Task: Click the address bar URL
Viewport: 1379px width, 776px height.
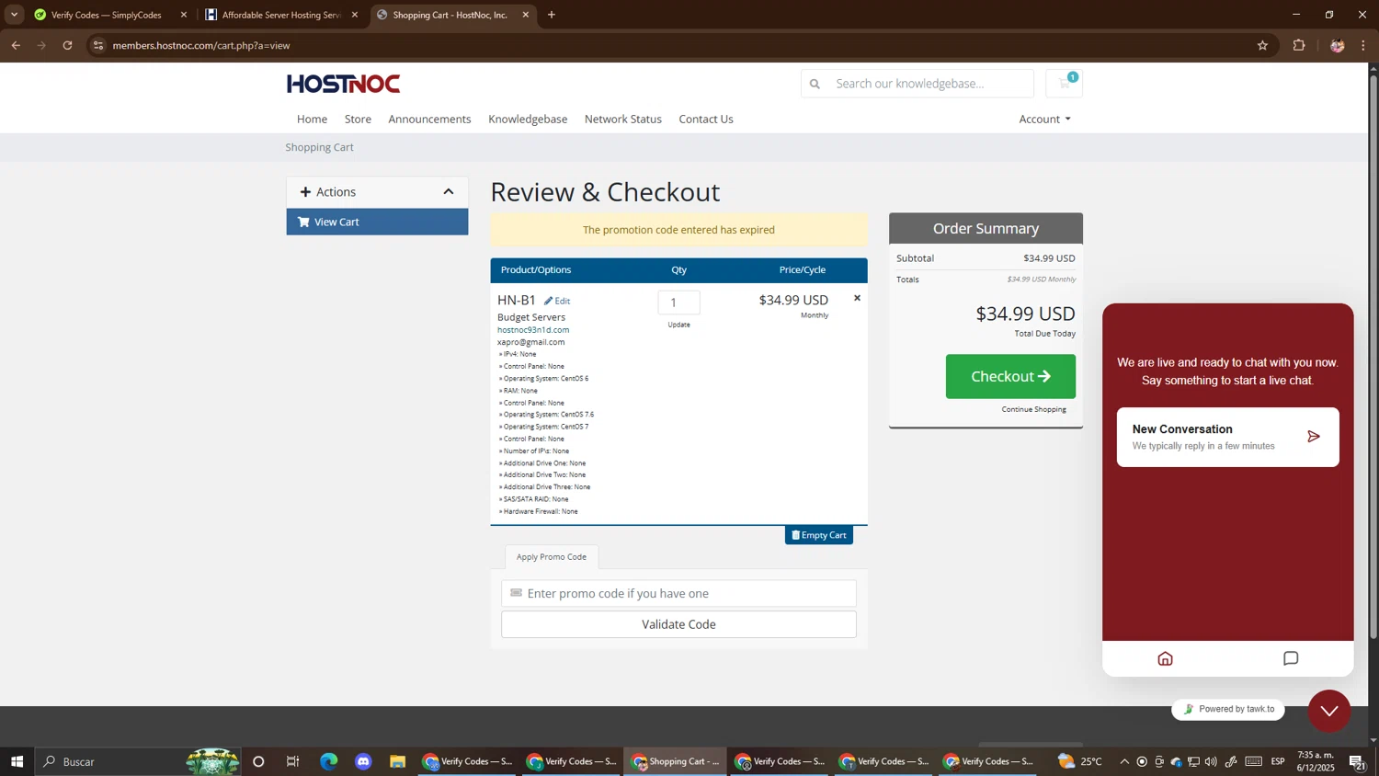Action: coord(201,45)
